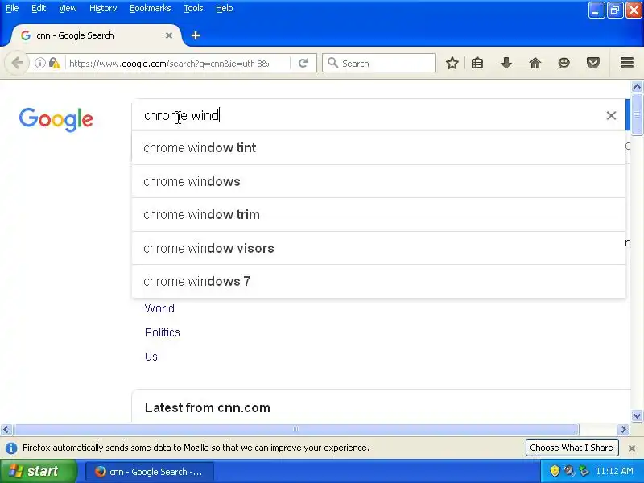
Task: Click the address bar URL
Action: click(x=169, y=64)
